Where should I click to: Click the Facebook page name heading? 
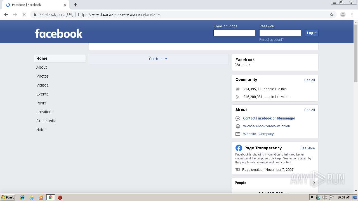click(245, 60)
